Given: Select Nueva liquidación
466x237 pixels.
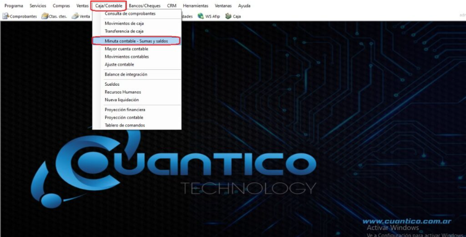Looking at the screenshot, I should [136, 100].
